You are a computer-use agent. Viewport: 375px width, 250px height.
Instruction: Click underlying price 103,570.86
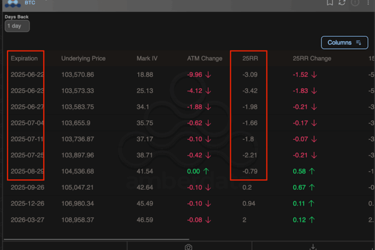click(x=77, y=74)
